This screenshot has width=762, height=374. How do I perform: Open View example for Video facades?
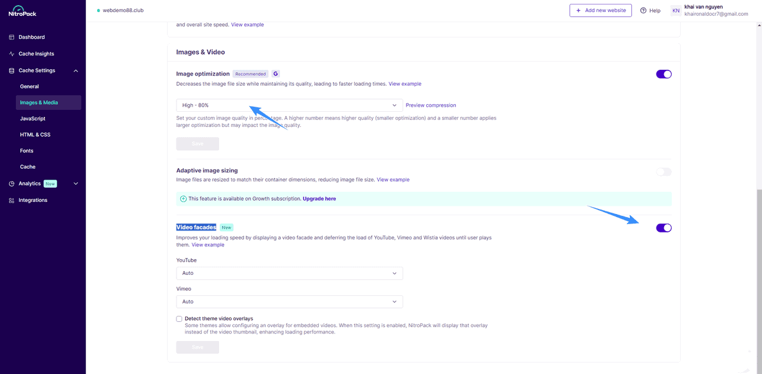[x=208, y=245]
